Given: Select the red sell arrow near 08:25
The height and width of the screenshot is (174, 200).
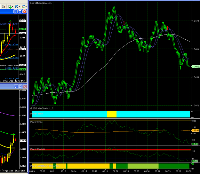Looking at the screenshot, I should pos(124,23).
